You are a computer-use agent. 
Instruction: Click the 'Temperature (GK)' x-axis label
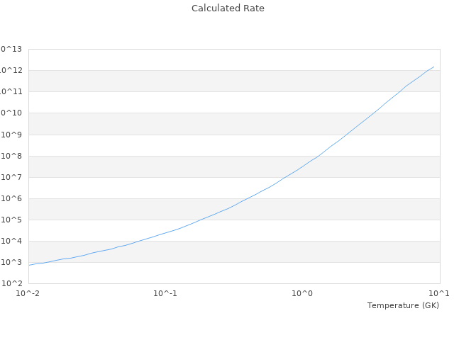click(403, 305)
